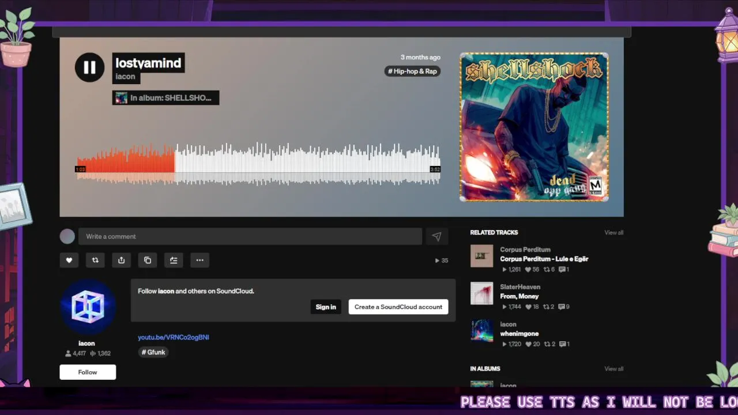Viewport: 738px width, 415px height.
Task: Open iacon profile name below avatar
Action: pyautogui.click(x=86, y=344)
